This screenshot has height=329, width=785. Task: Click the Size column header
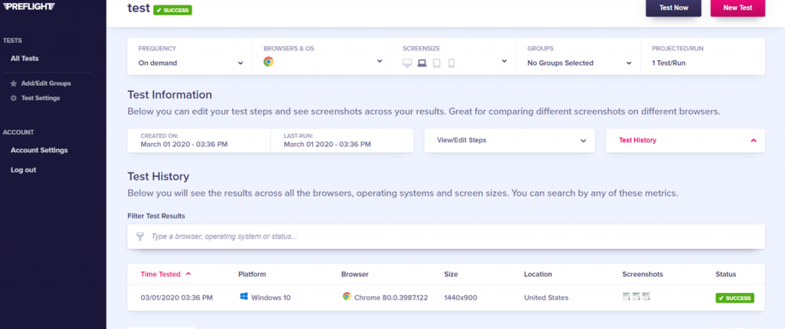[x=451, y=274]
